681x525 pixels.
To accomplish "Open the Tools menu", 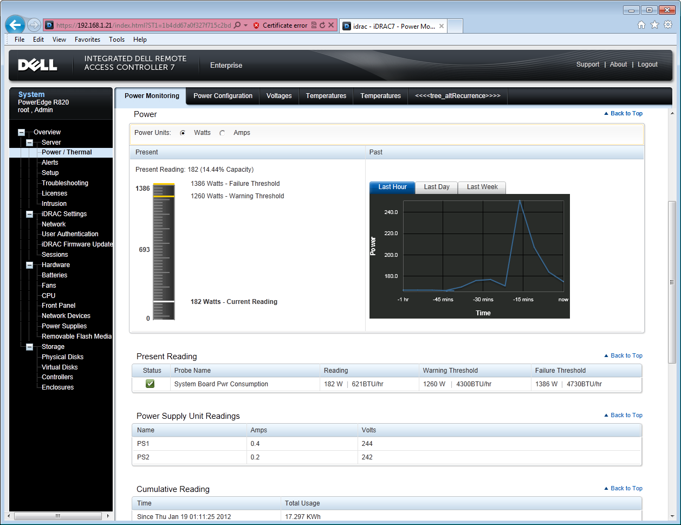I will click(117, 40).
